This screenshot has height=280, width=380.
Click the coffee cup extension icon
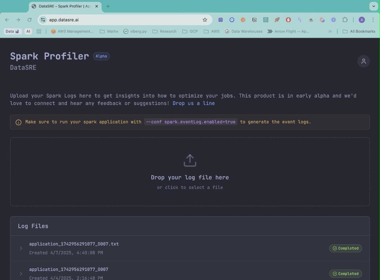[311, 20]
